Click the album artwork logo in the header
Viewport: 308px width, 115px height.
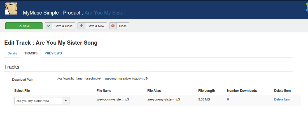(x=11, y=8)
